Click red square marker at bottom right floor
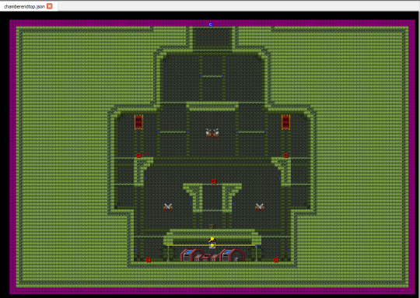The image size is (420, 298). point(276,260)
